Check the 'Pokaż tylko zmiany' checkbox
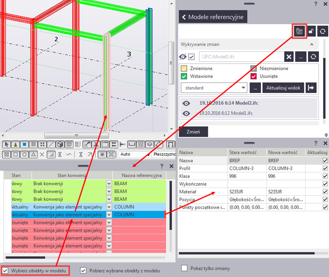 coord(184,268)
